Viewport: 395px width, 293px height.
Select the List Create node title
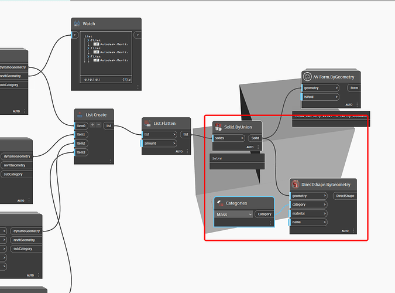tap(96, 115)
